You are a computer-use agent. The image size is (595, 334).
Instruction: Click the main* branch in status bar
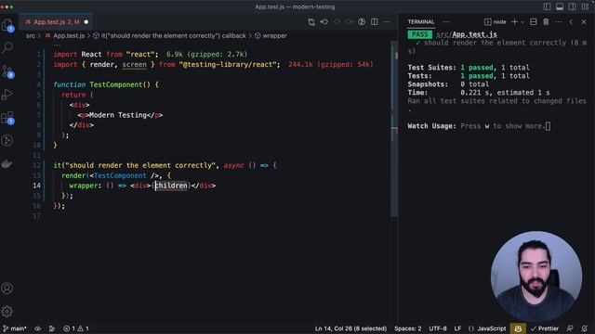point(15,328)
